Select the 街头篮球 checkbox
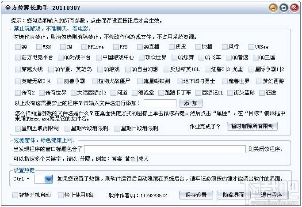 click(x=230, y=93)
